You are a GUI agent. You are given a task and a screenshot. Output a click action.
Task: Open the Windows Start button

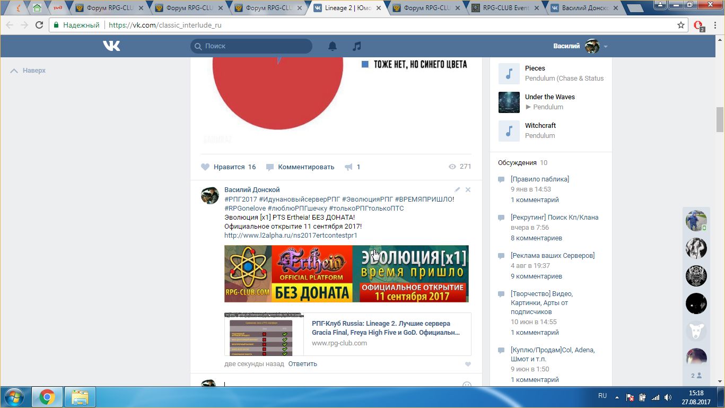click(x=13, y=396)
